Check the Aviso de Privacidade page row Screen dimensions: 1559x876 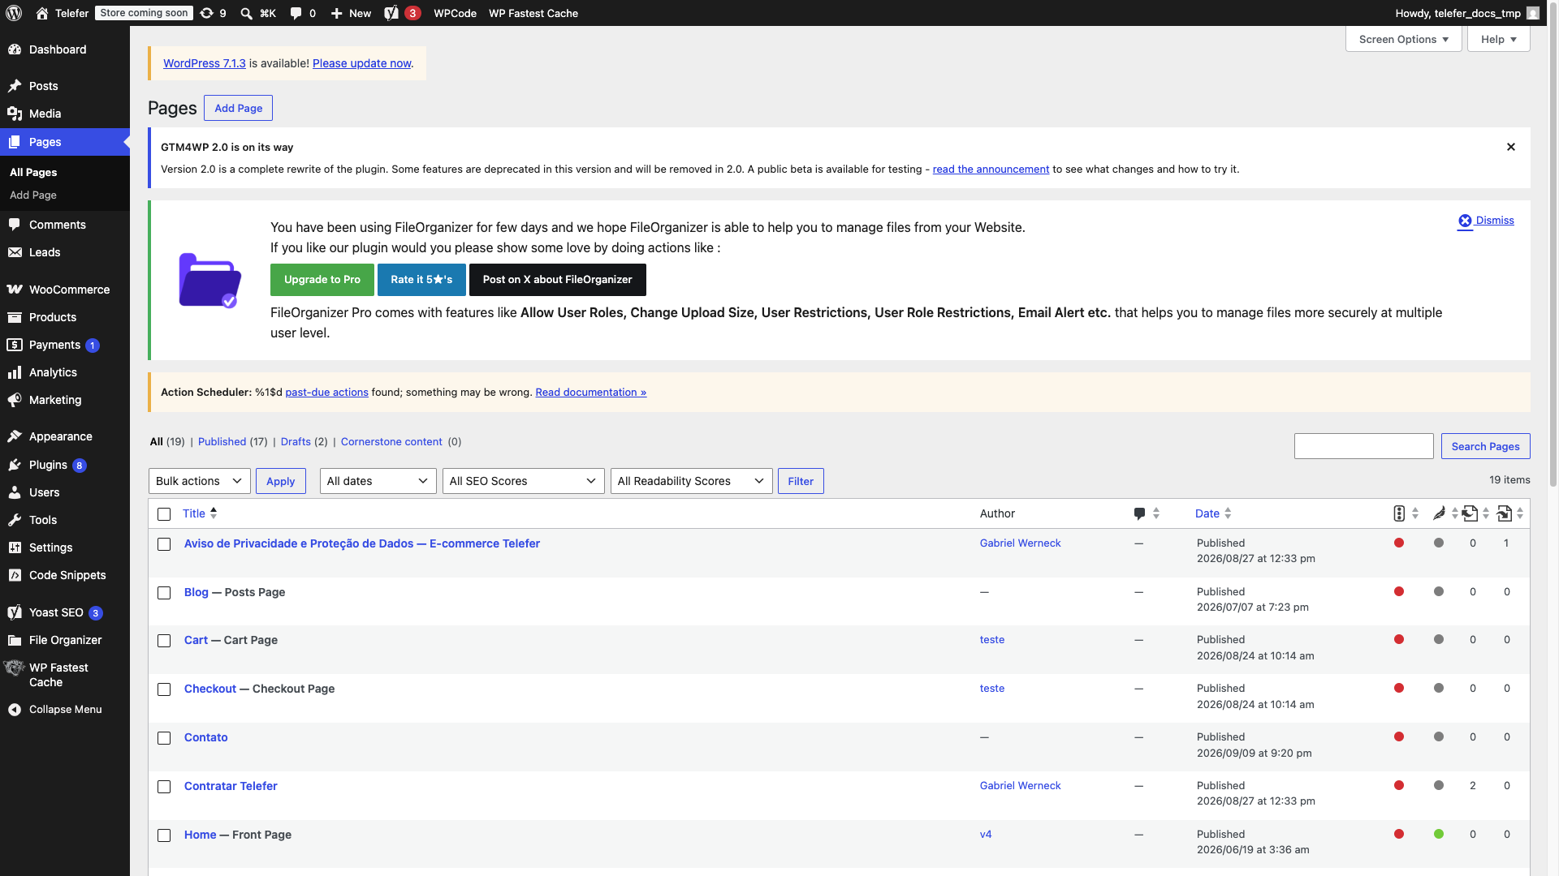(x=164, y=544)
